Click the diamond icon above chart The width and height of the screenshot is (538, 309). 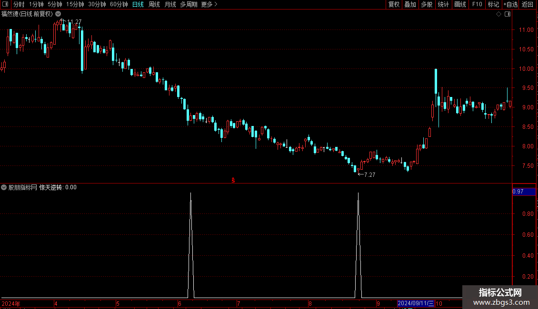tap(499, 14)
